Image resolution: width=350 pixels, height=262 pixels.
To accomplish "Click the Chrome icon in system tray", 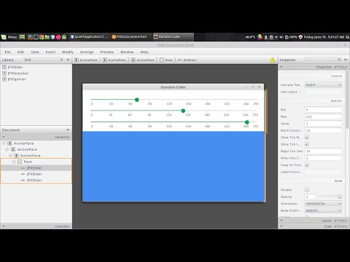I will pos(260,37).
